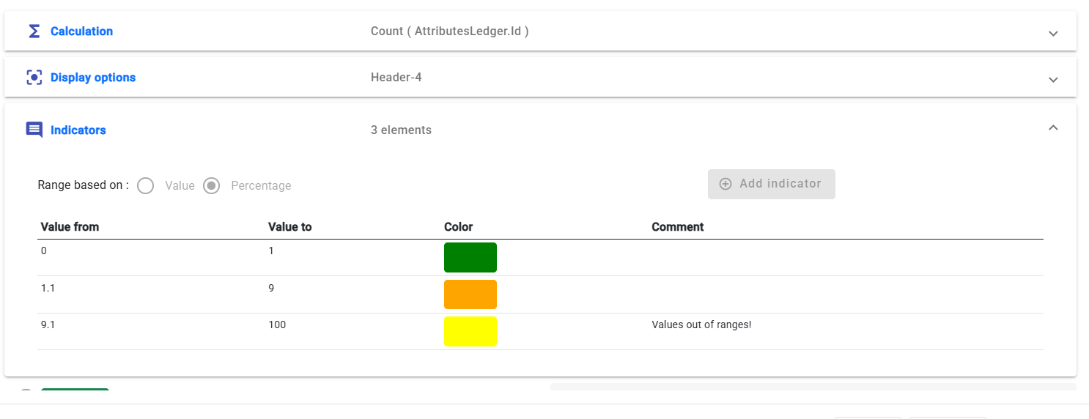1089x419 pixels.
Task: Open the Calculation section header
Action: tap(81, 31)
